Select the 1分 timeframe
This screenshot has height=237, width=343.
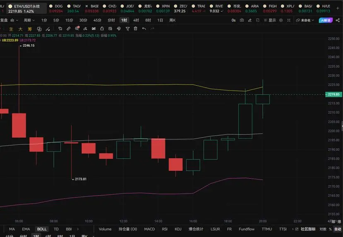[x=44, y=20]
